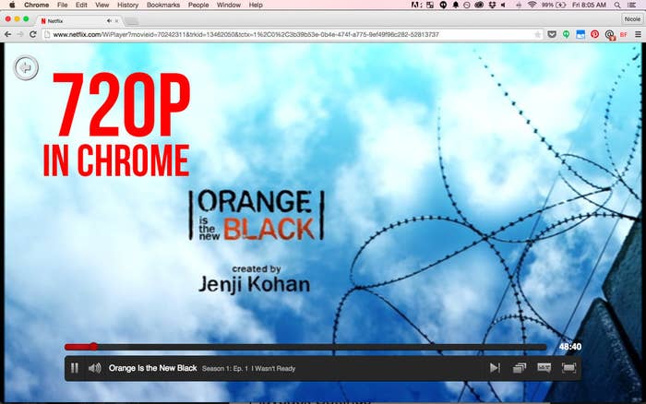Open the Apple menu

[x=12, y=5]
